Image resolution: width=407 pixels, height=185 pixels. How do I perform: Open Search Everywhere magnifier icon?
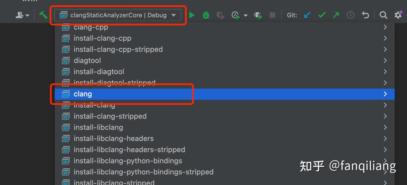tap(383, 15)
